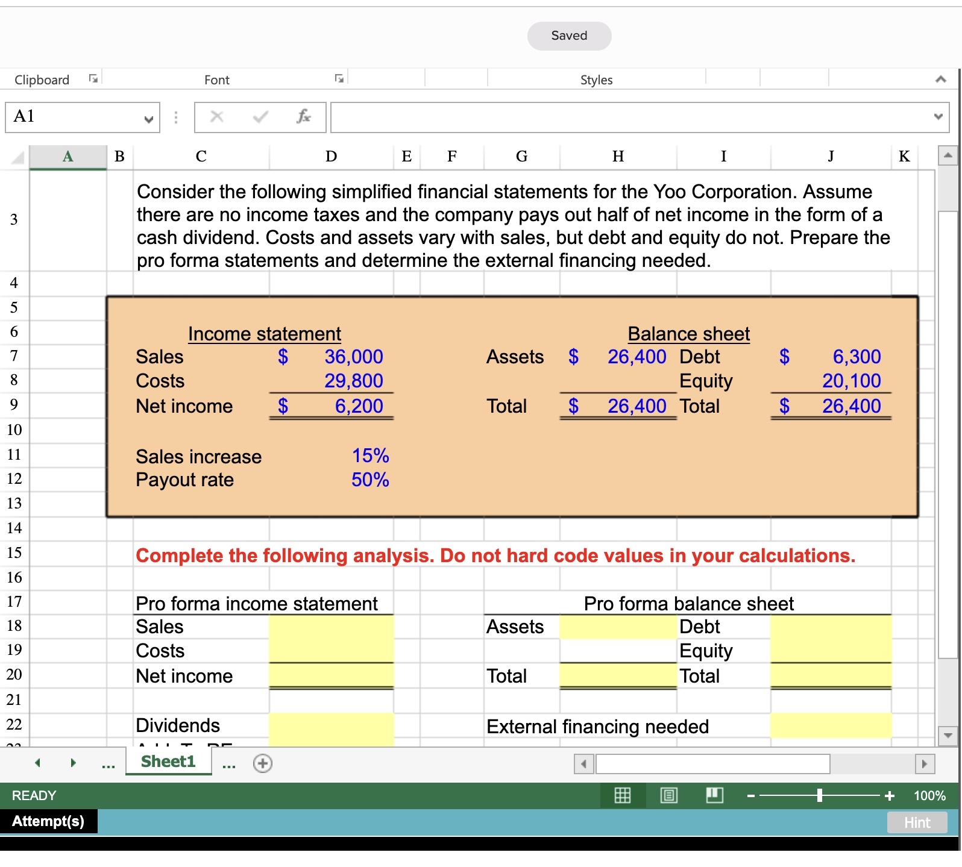Select the pro forma Assets yellow cell
Screen dimensions: 962x867
coord(618,627)
